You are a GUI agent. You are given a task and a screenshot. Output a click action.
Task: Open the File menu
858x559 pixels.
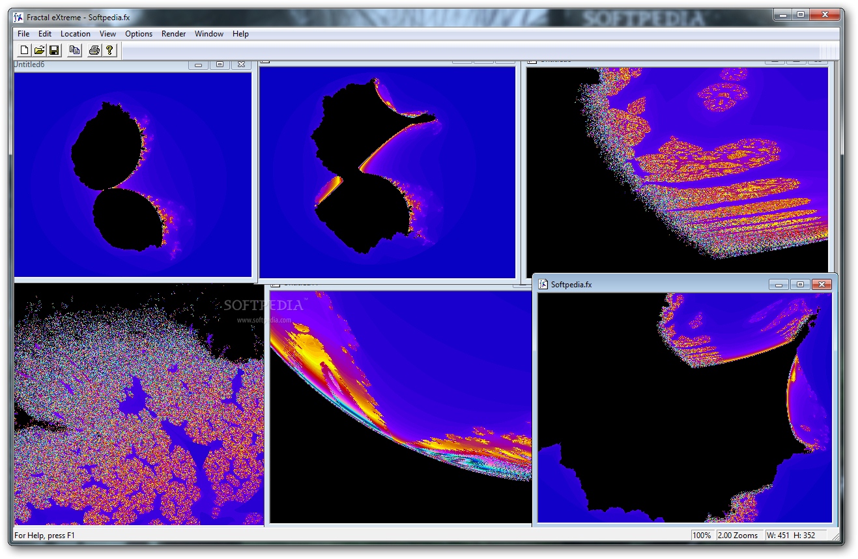[x=23, y=34]
